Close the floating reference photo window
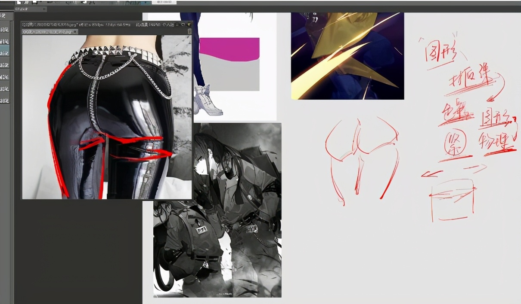The image size is (521, 304). (189, 24)
